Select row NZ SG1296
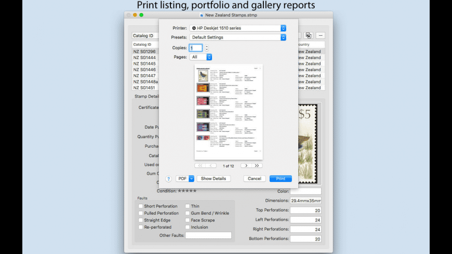 click(x=145, y=51)
